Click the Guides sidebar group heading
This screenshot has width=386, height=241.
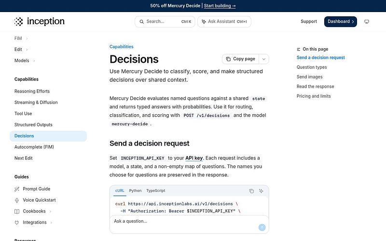(x=21, y=177)
